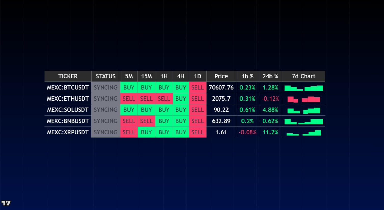Viewport: 384px width, 210px height.
Task: Select the 7d Chart column header
Action: (x=304, y=76)
